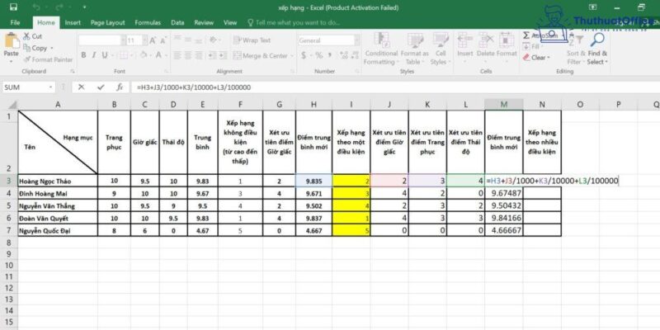Toggle the Align Left icon
Viewport: 660px width, 330px height.
point(177,55)
